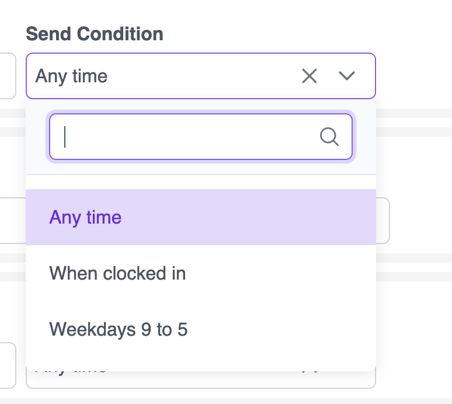Click the divider line under the search box
The image size is (452, 404).
[201, 175]
